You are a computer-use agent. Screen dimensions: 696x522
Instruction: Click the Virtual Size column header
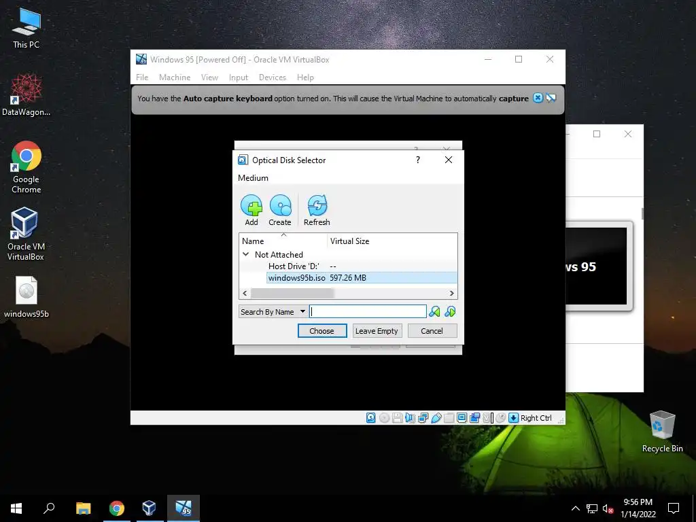click(x=349, y=241)
